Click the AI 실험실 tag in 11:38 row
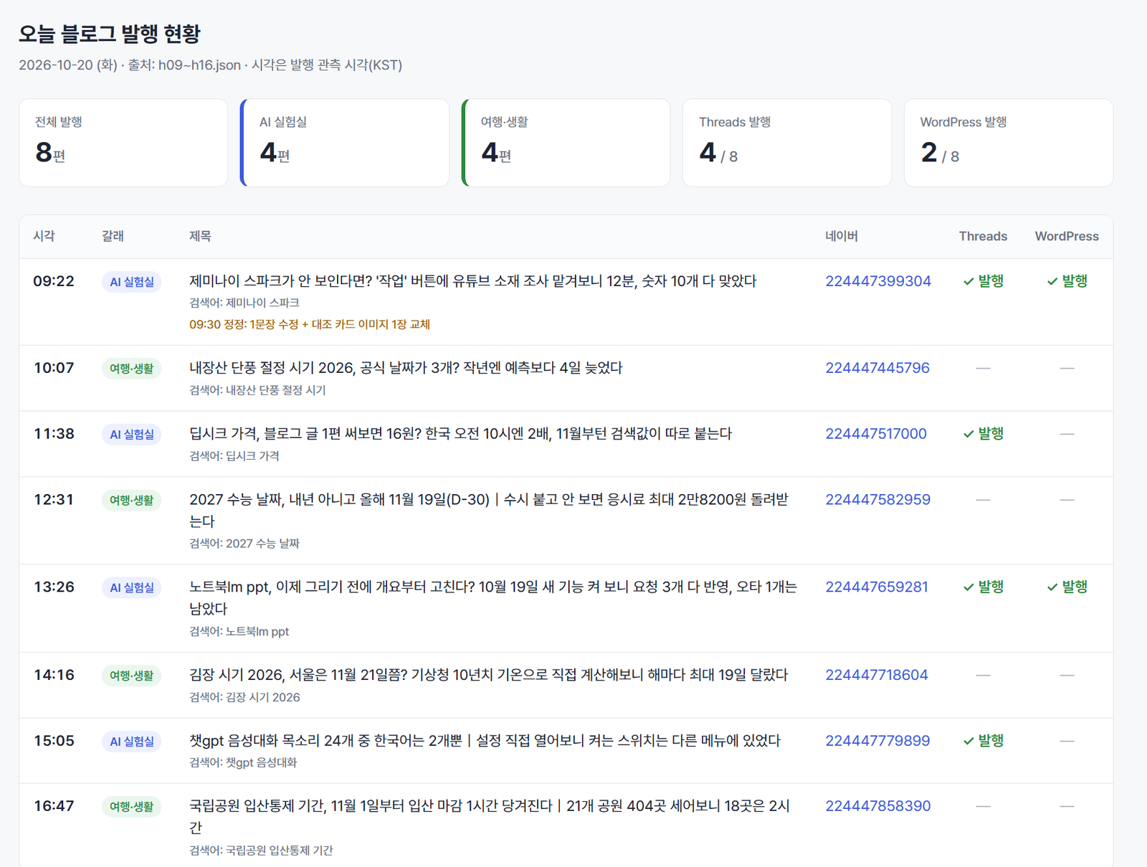 click(x=132, y=435)
